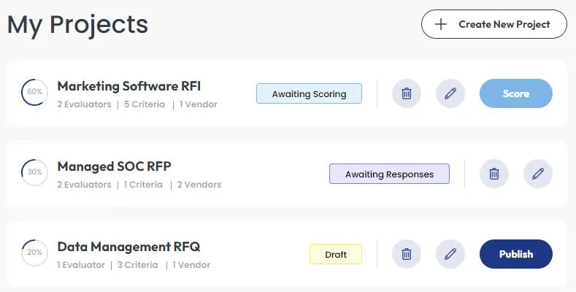
Task: Edit the Marketing Software RFI project
Action: tap(450, 93)
